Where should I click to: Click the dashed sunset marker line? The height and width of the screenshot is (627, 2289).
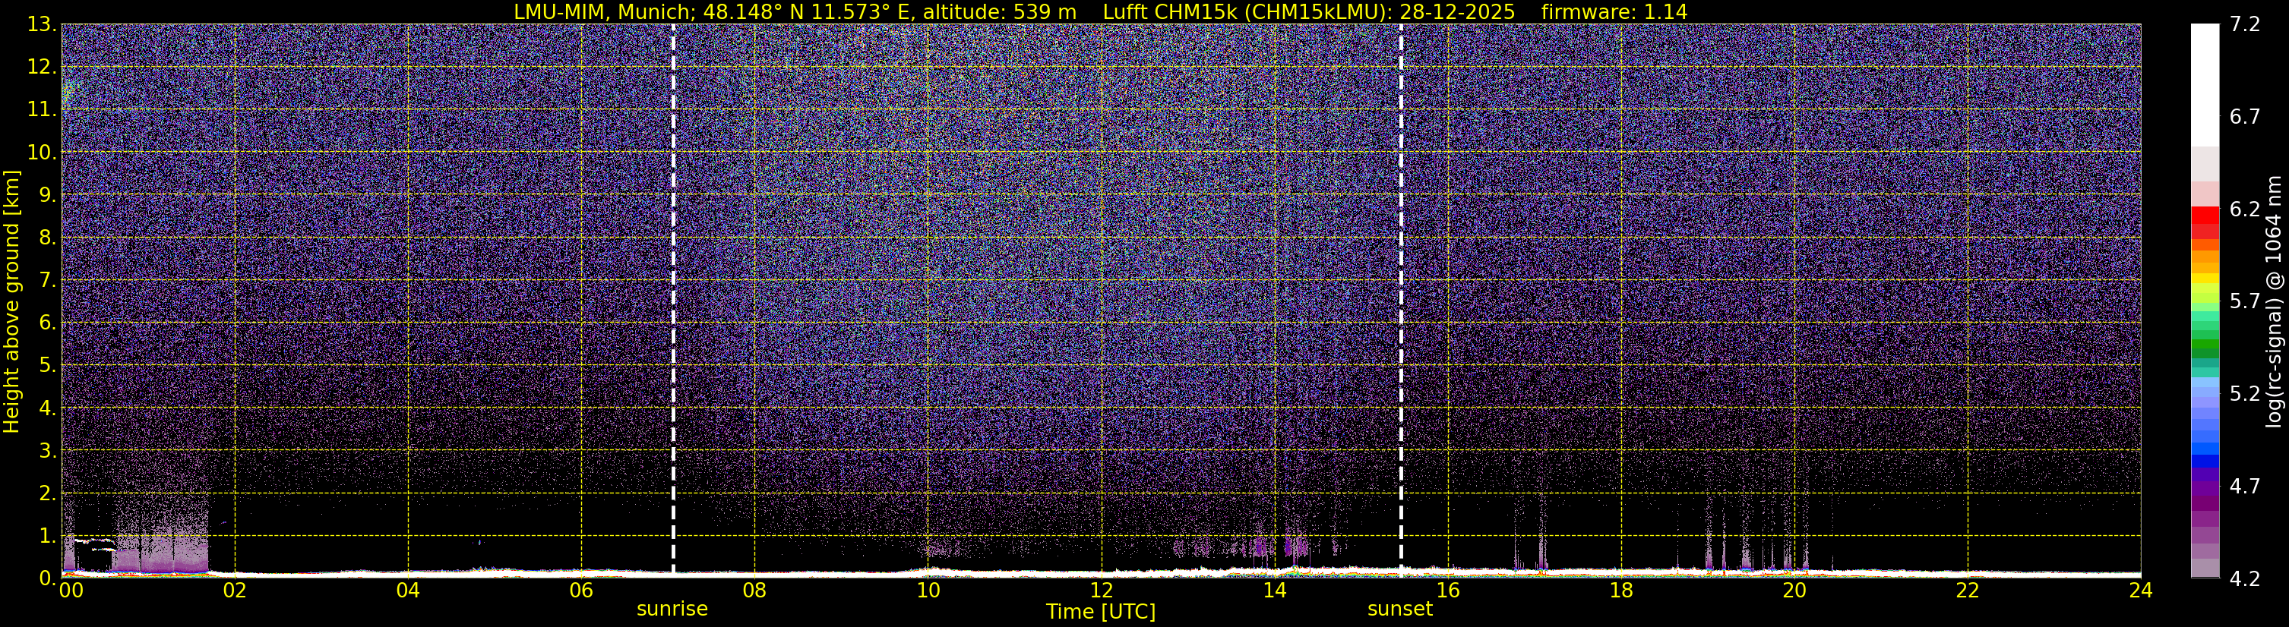coord(1400,299)
